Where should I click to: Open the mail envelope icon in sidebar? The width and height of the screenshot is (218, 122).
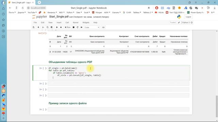pos(3,109)
